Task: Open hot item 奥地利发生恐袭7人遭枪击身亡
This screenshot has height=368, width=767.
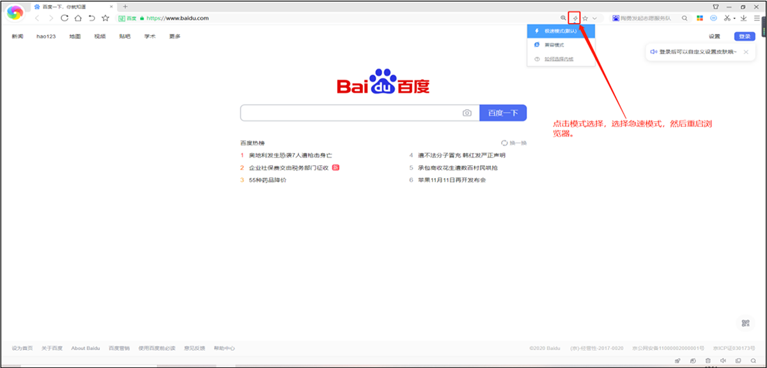Action: [290, 156]
